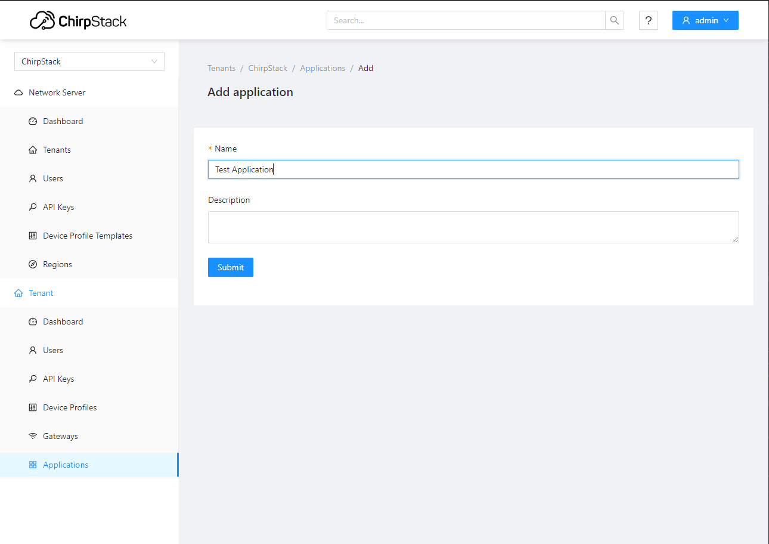Collapse the Network Server menu section
Screen dimensions: 769x544
pyautogui.click(x=57, y=92)
